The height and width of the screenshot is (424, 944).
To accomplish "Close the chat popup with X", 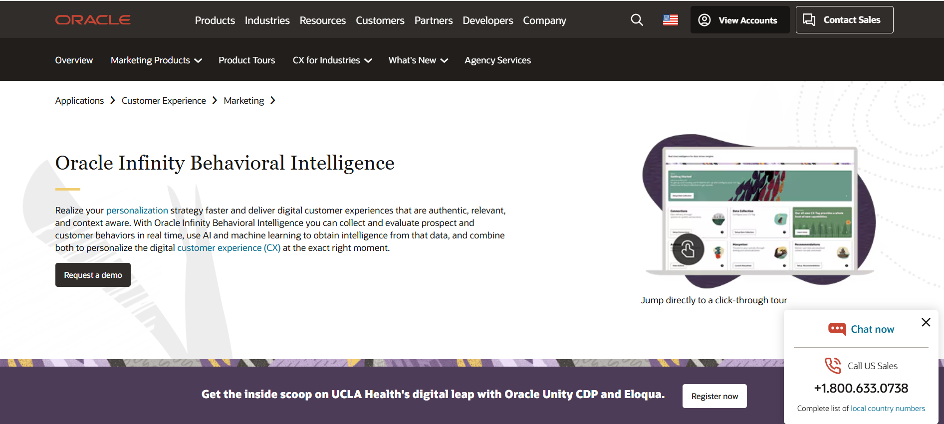I will click(x=926, y=322).
